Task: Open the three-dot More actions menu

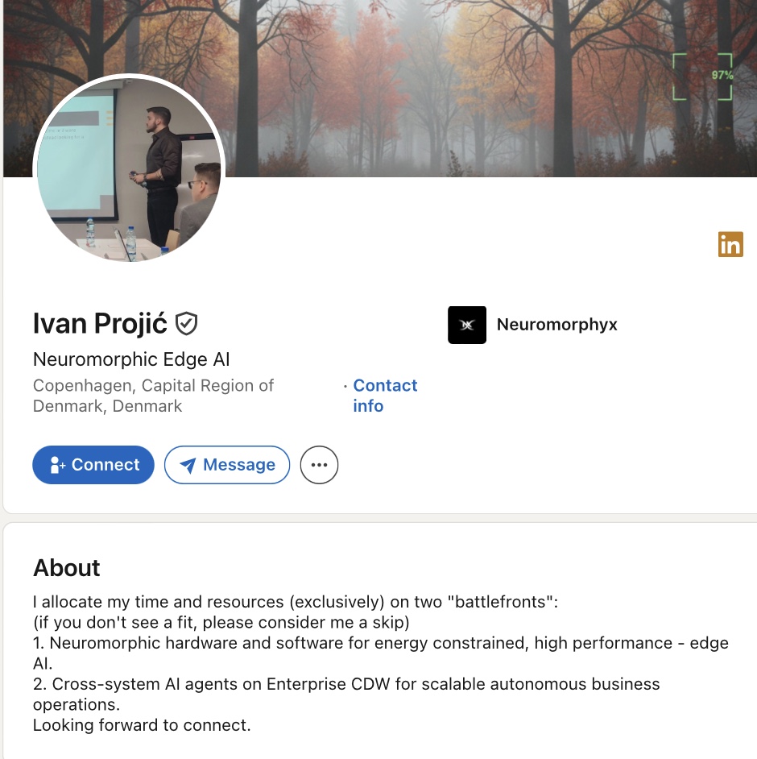Action: pyautogui.click(x=319, y=465)
